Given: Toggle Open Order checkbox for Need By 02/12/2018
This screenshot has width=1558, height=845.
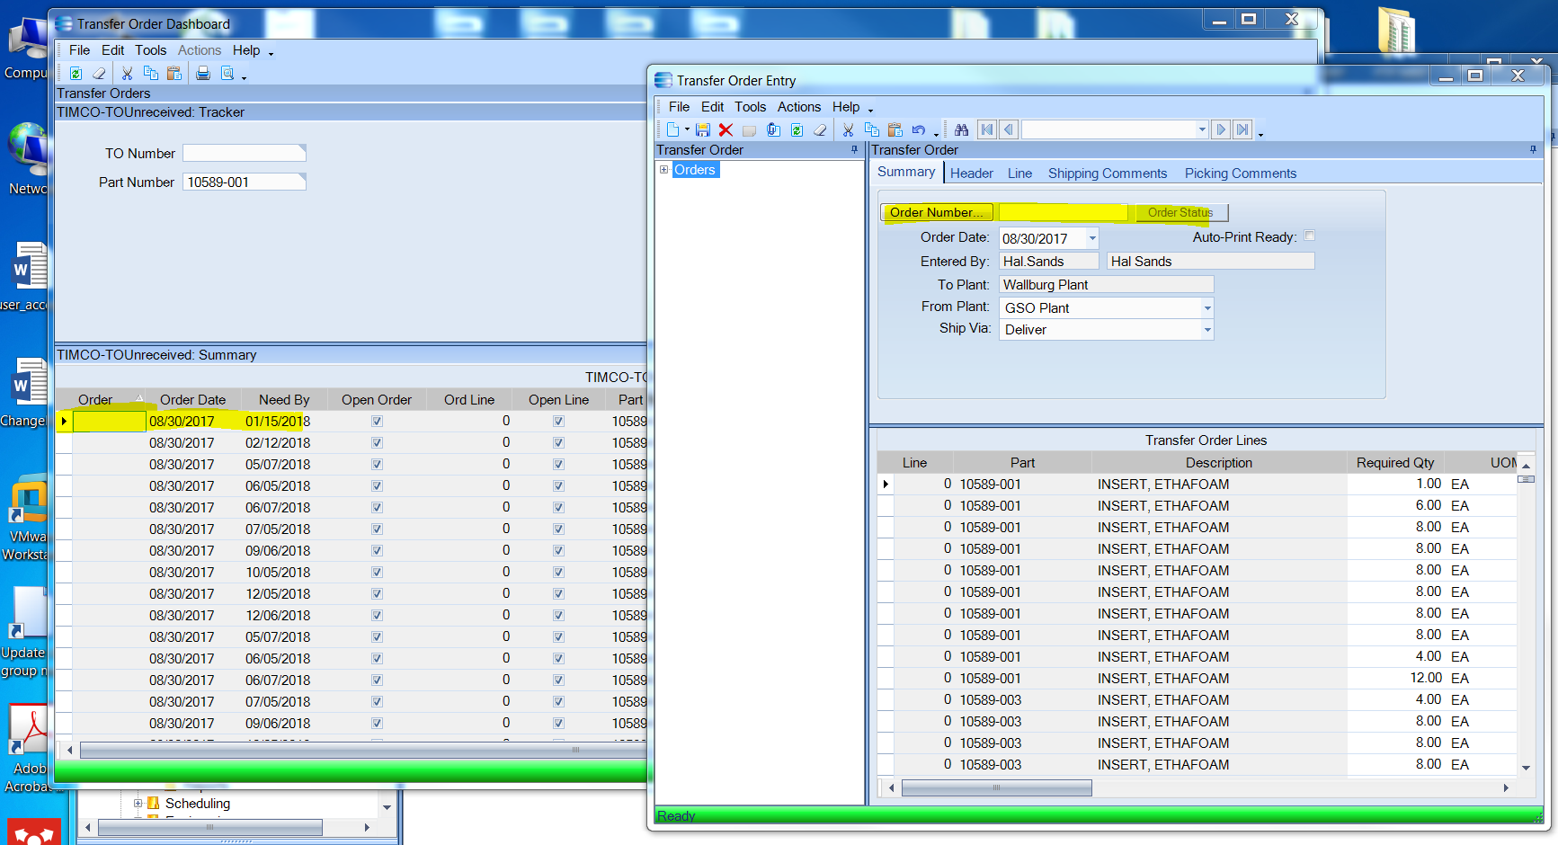Looking at the screenshot, I should point(377,443).
